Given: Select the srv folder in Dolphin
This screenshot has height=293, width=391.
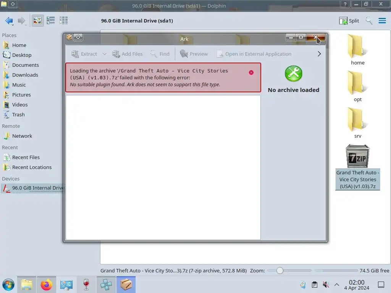Looking at the screenshot, I should [x=357, y=123].
